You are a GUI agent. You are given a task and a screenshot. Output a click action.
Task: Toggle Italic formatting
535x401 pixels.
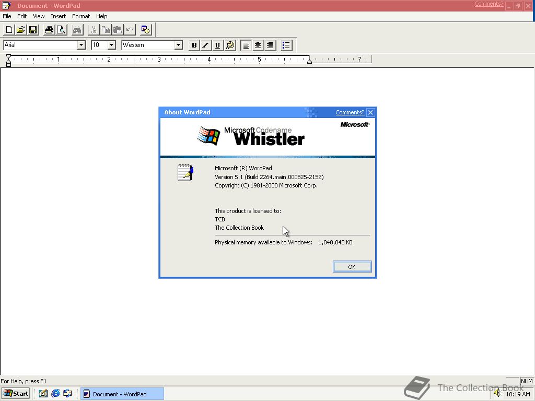206,45
